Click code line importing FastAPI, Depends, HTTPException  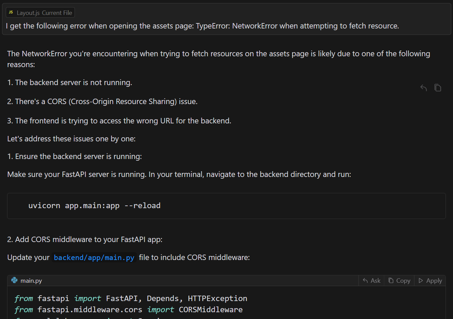coord(131,299)
